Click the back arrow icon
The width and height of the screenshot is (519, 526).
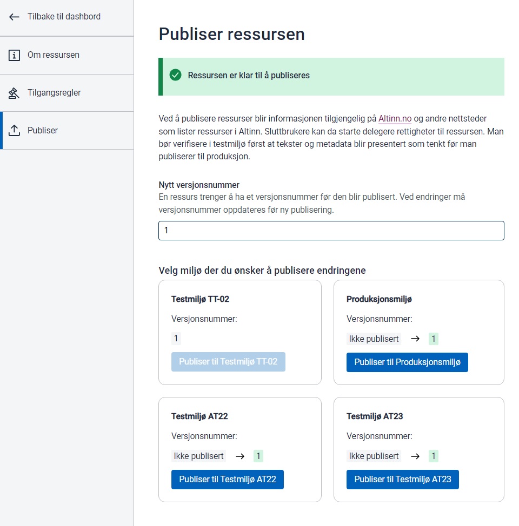pyautogui.click(x=15, y=17)
